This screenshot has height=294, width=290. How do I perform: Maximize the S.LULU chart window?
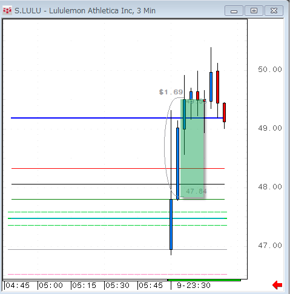[x=254, y=11]
